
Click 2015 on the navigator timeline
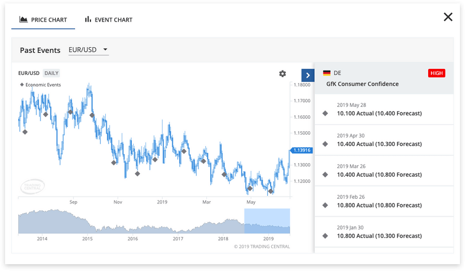(x=87, y=239)
